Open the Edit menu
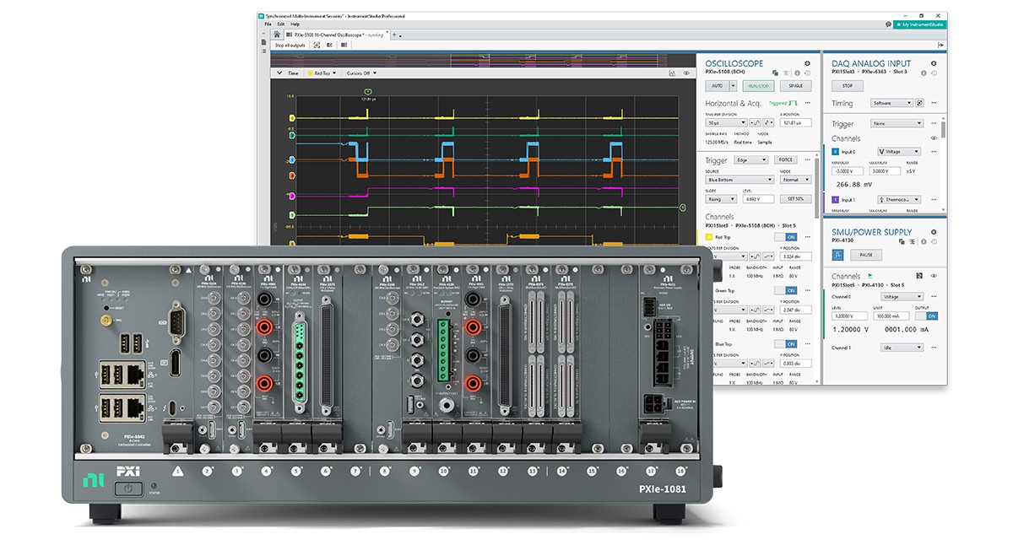The height and width of the screenshot is (545, 1013). pos(281,24)
